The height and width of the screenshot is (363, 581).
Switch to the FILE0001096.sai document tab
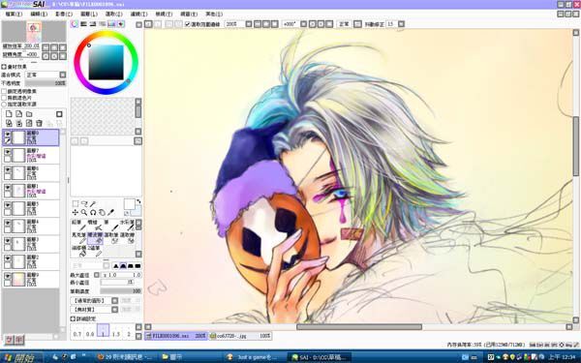pyautogui.click(x=176, y=336)
